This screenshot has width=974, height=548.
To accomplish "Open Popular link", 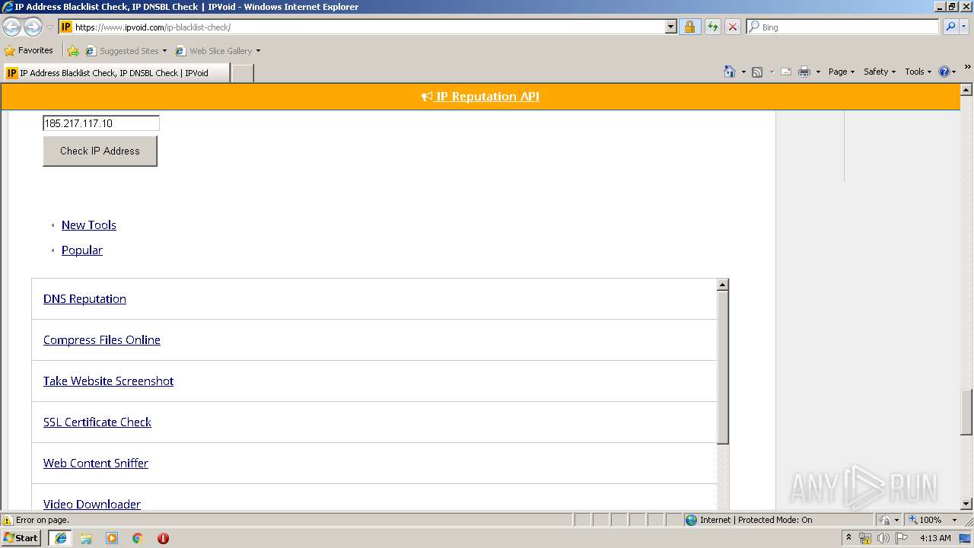I will tap(82, 250).
